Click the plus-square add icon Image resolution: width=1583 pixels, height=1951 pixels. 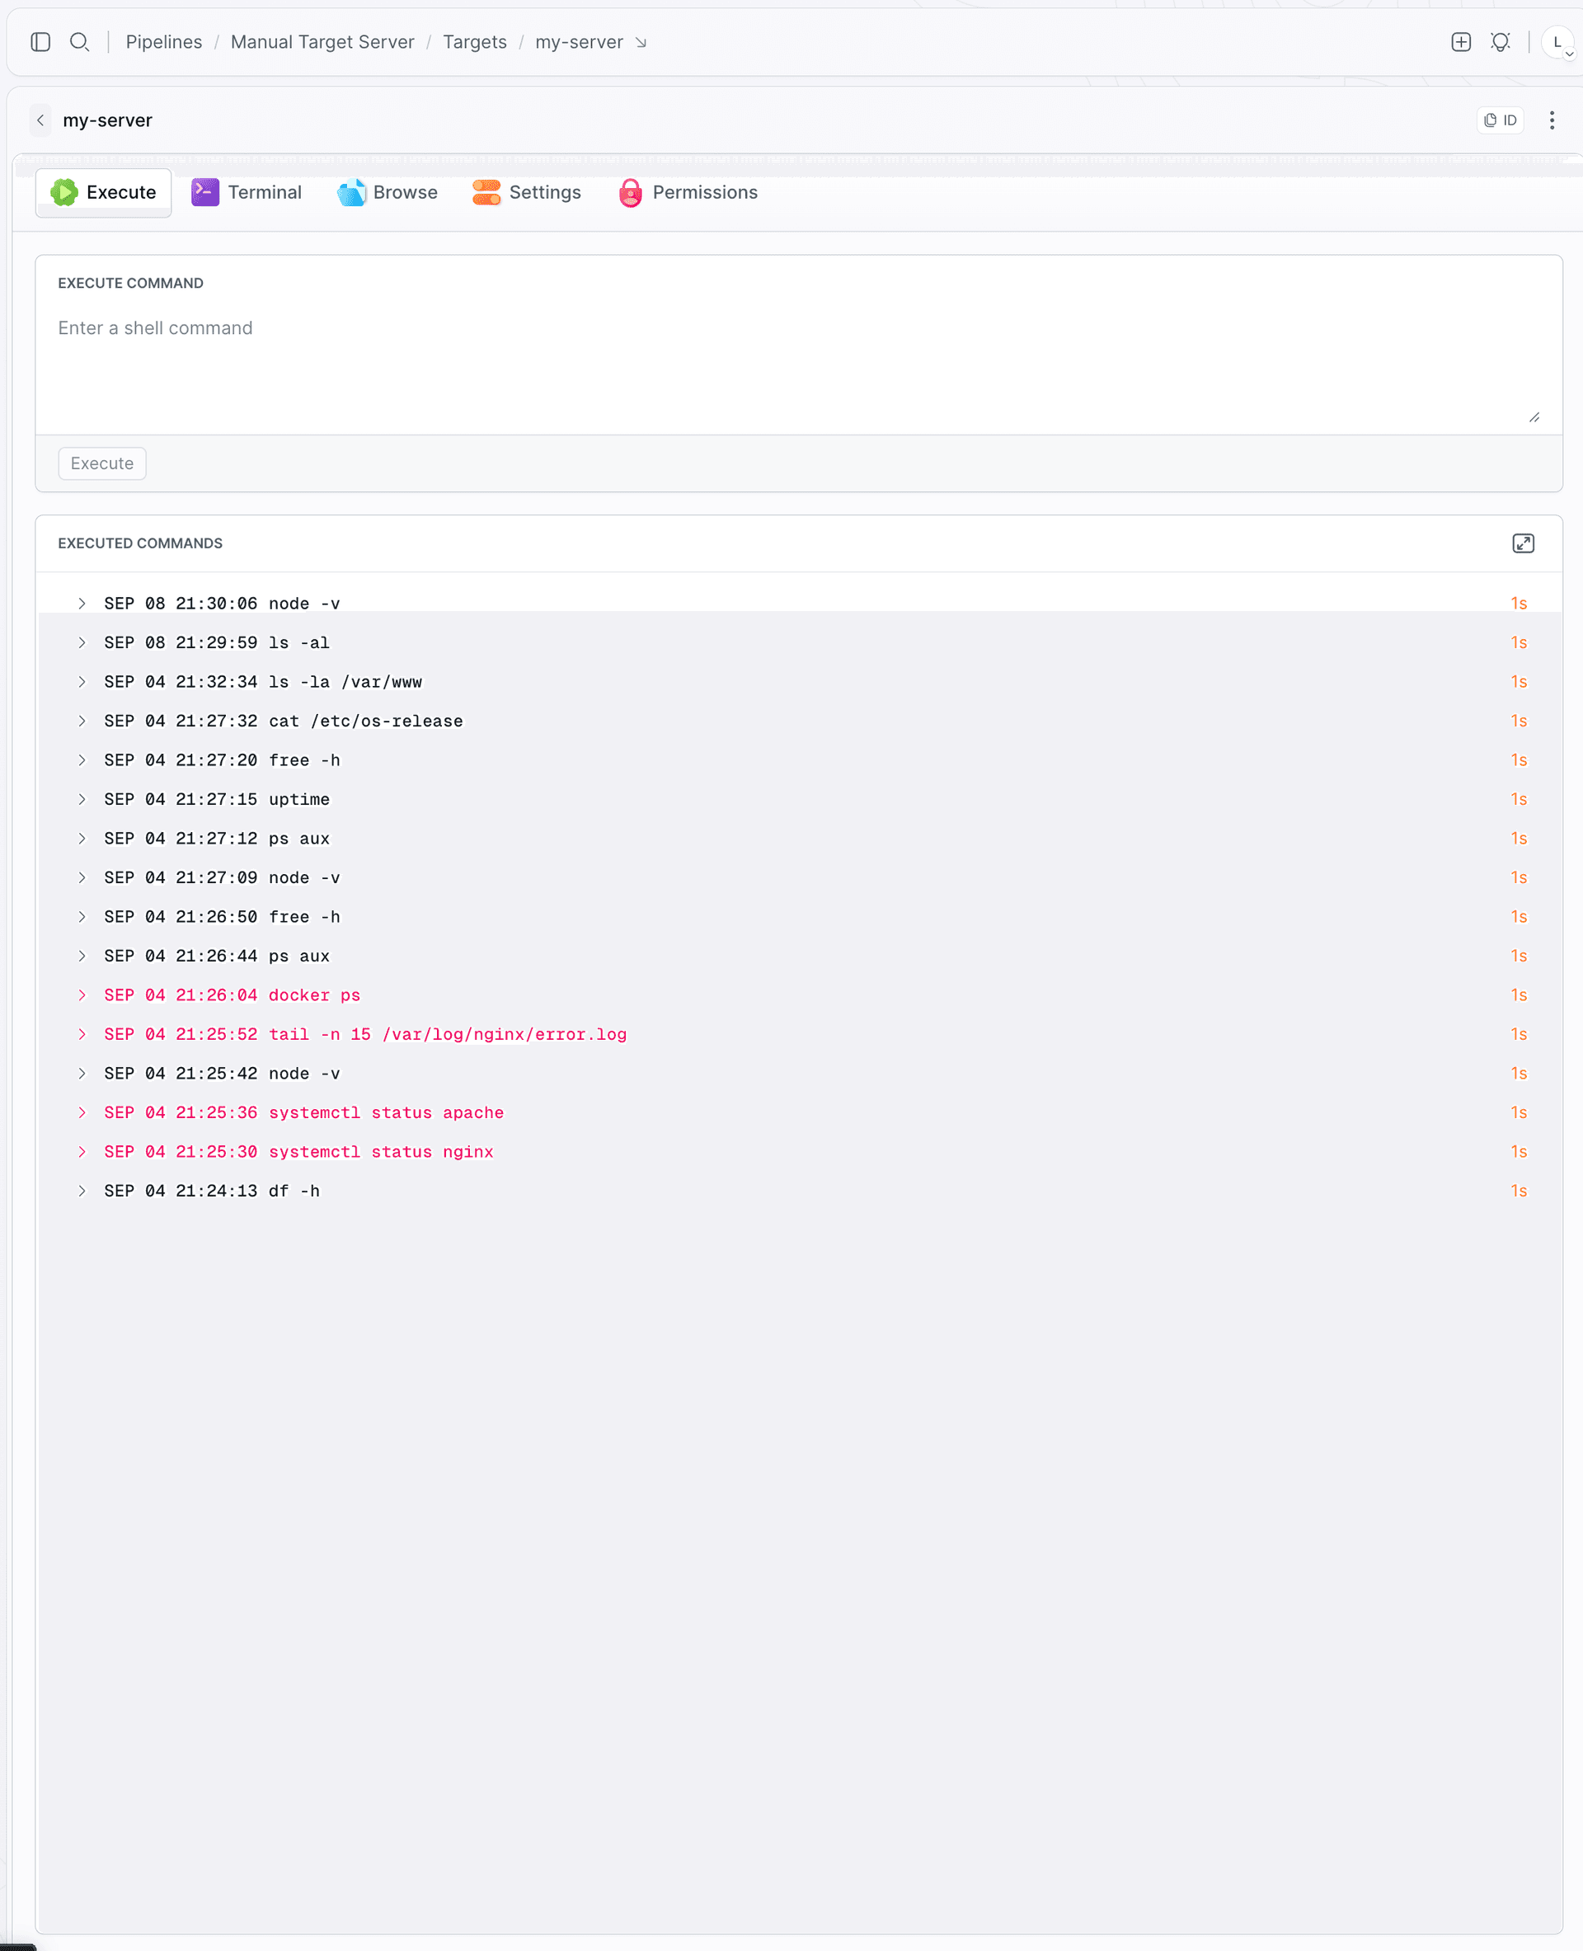[x=1461, y=42]
